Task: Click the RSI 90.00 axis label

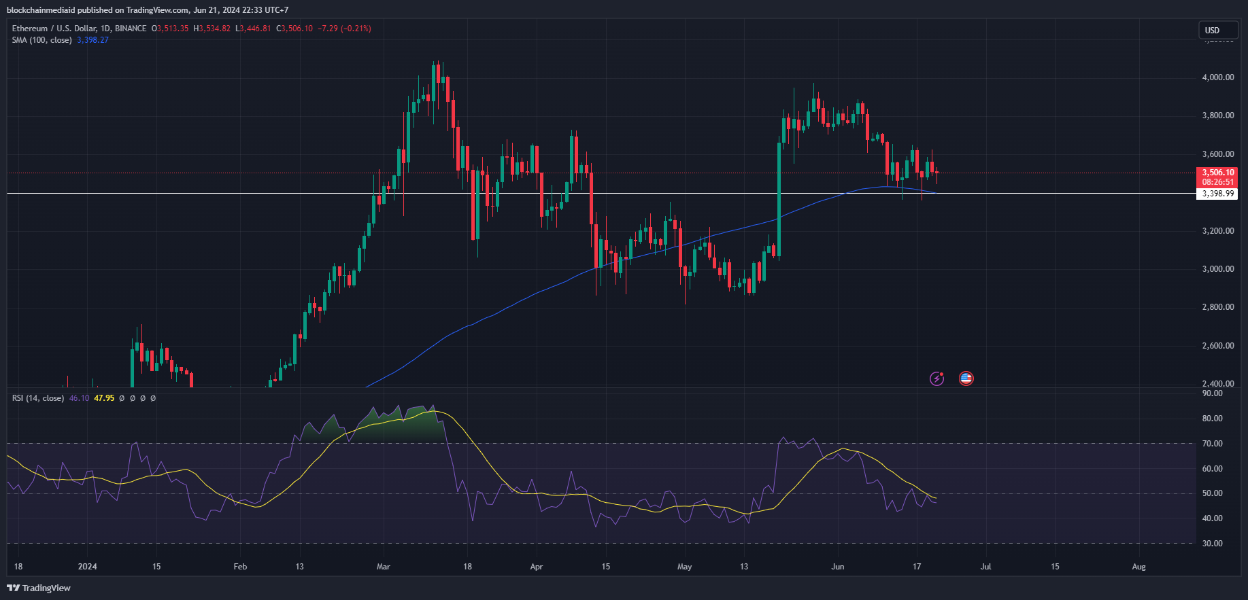Action: coord(1212,393)
